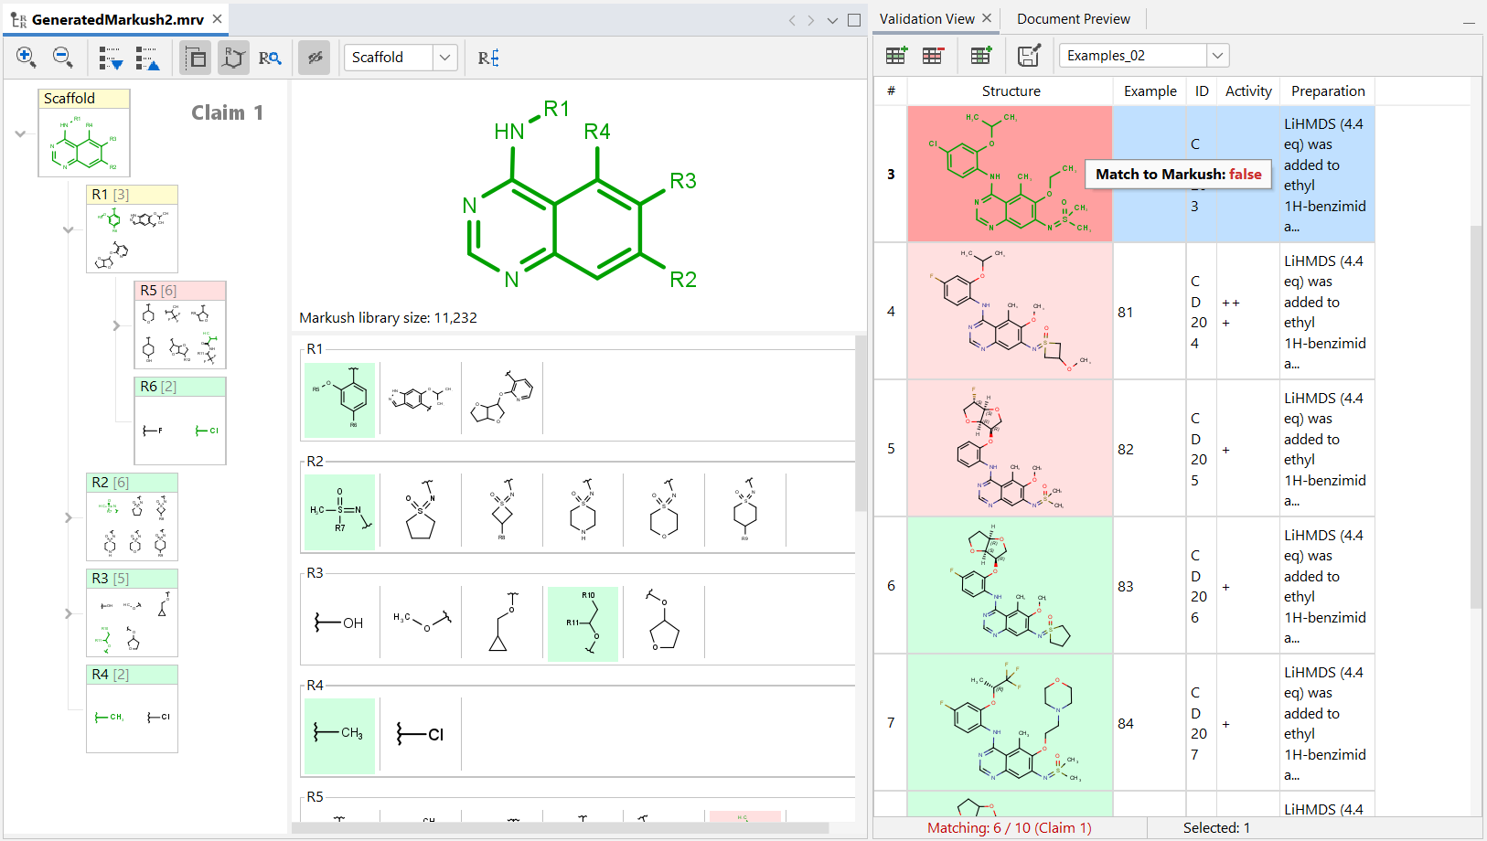
Task: Open the Scaffold dropdown
Action: pyautogui.click(x=444, y=58)
